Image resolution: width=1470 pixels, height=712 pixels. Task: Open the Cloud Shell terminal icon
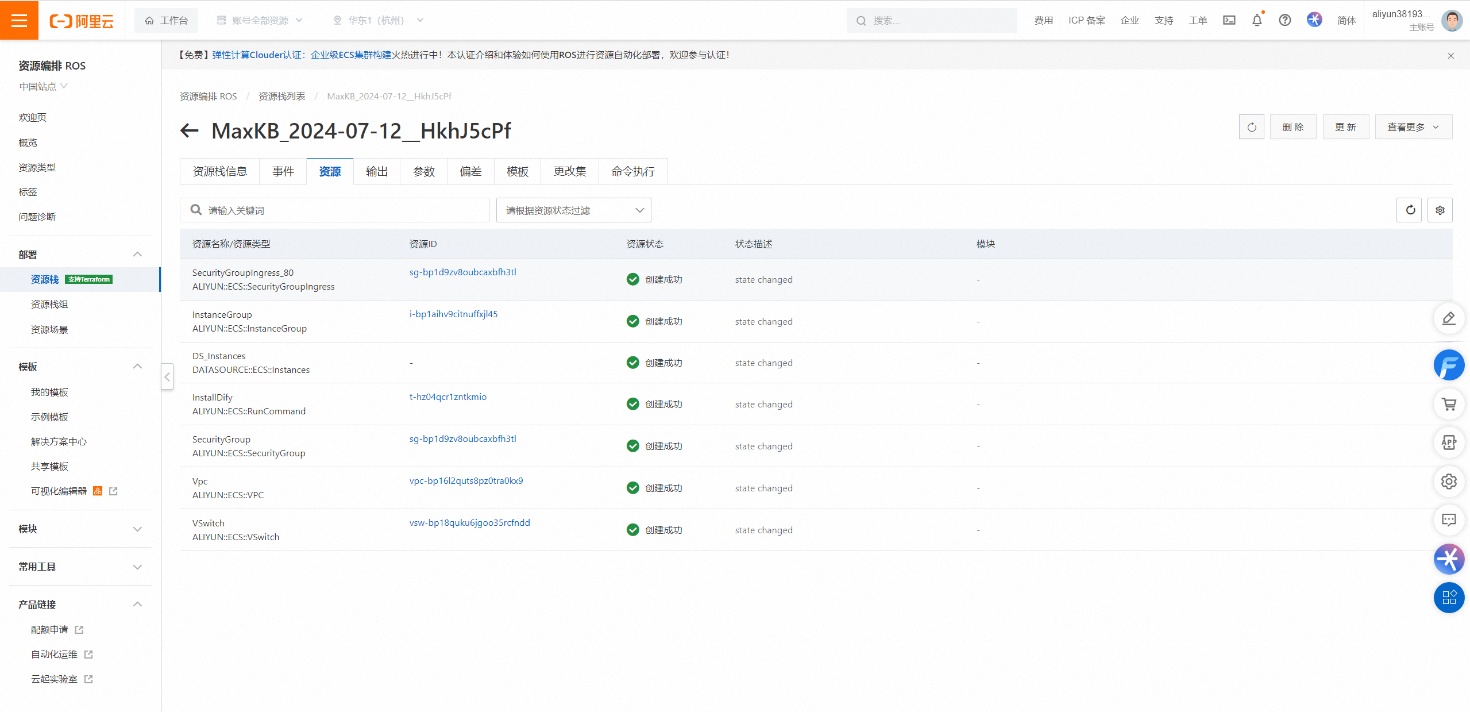pyautogui.click(x=1229, y=20)
